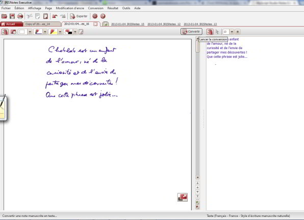This screenshot has width=304, height=220.
Task: Go to first page with the top arrow
Action: click(197, 183)
